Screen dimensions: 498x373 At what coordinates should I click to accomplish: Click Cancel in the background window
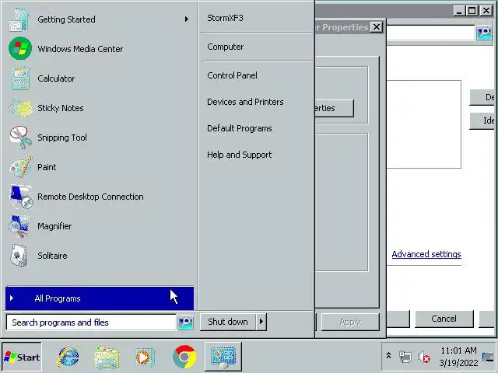(444, 319)
